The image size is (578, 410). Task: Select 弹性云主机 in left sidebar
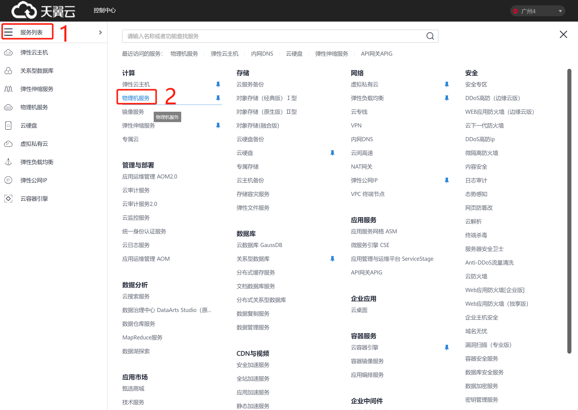pyautogui.click(x=34, y=53)
